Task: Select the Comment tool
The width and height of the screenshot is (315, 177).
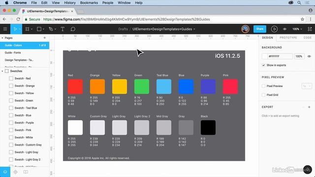Action: point(73,29)
